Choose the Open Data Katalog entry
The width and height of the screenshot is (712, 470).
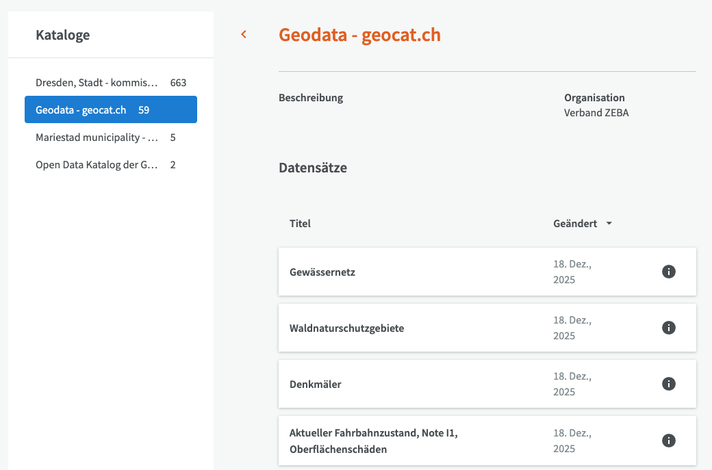coord(97,165)
